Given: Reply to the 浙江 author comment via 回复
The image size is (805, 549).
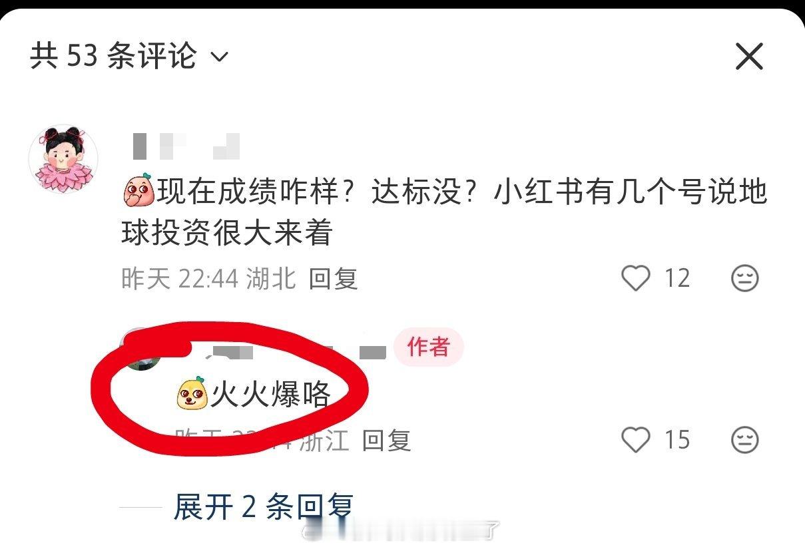Looking at the screenshot, I should point(386,440).
